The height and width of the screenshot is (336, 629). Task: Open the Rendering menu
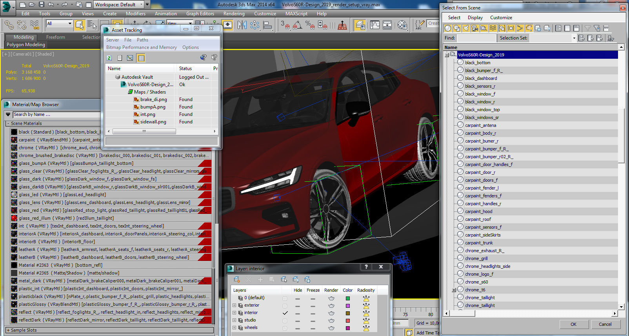234,14
